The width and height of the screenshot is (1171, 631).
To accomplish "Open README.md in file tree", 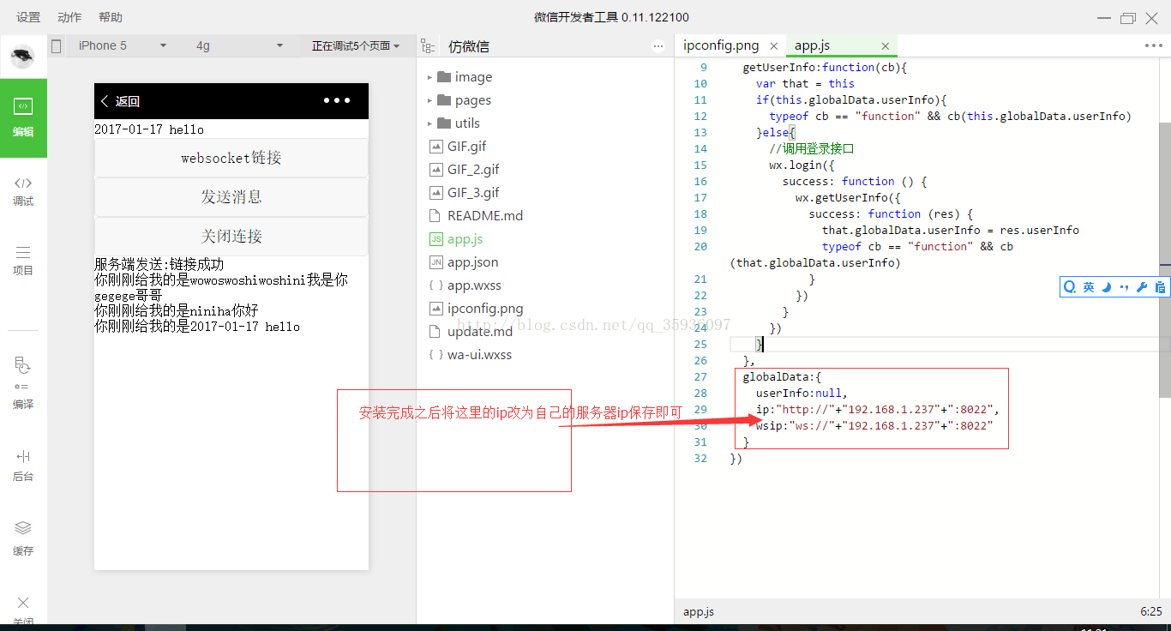I will [484, 216].
